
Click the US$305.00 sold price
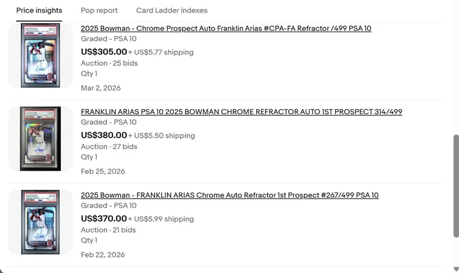104,52
